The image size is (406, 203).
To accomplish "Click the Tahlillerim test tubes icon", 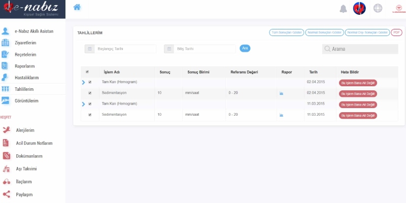I will click(x=5, y=89).
